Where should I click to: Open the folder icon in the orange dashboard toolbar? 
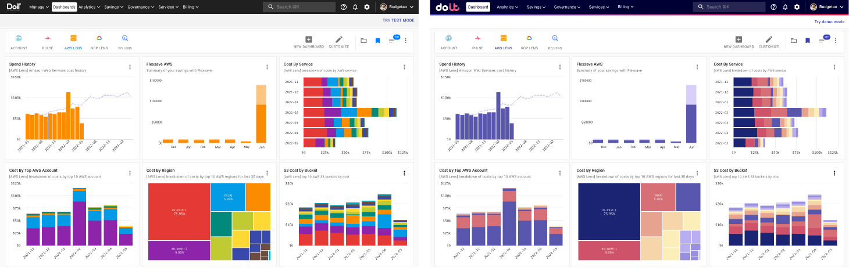tap(363, 41)
